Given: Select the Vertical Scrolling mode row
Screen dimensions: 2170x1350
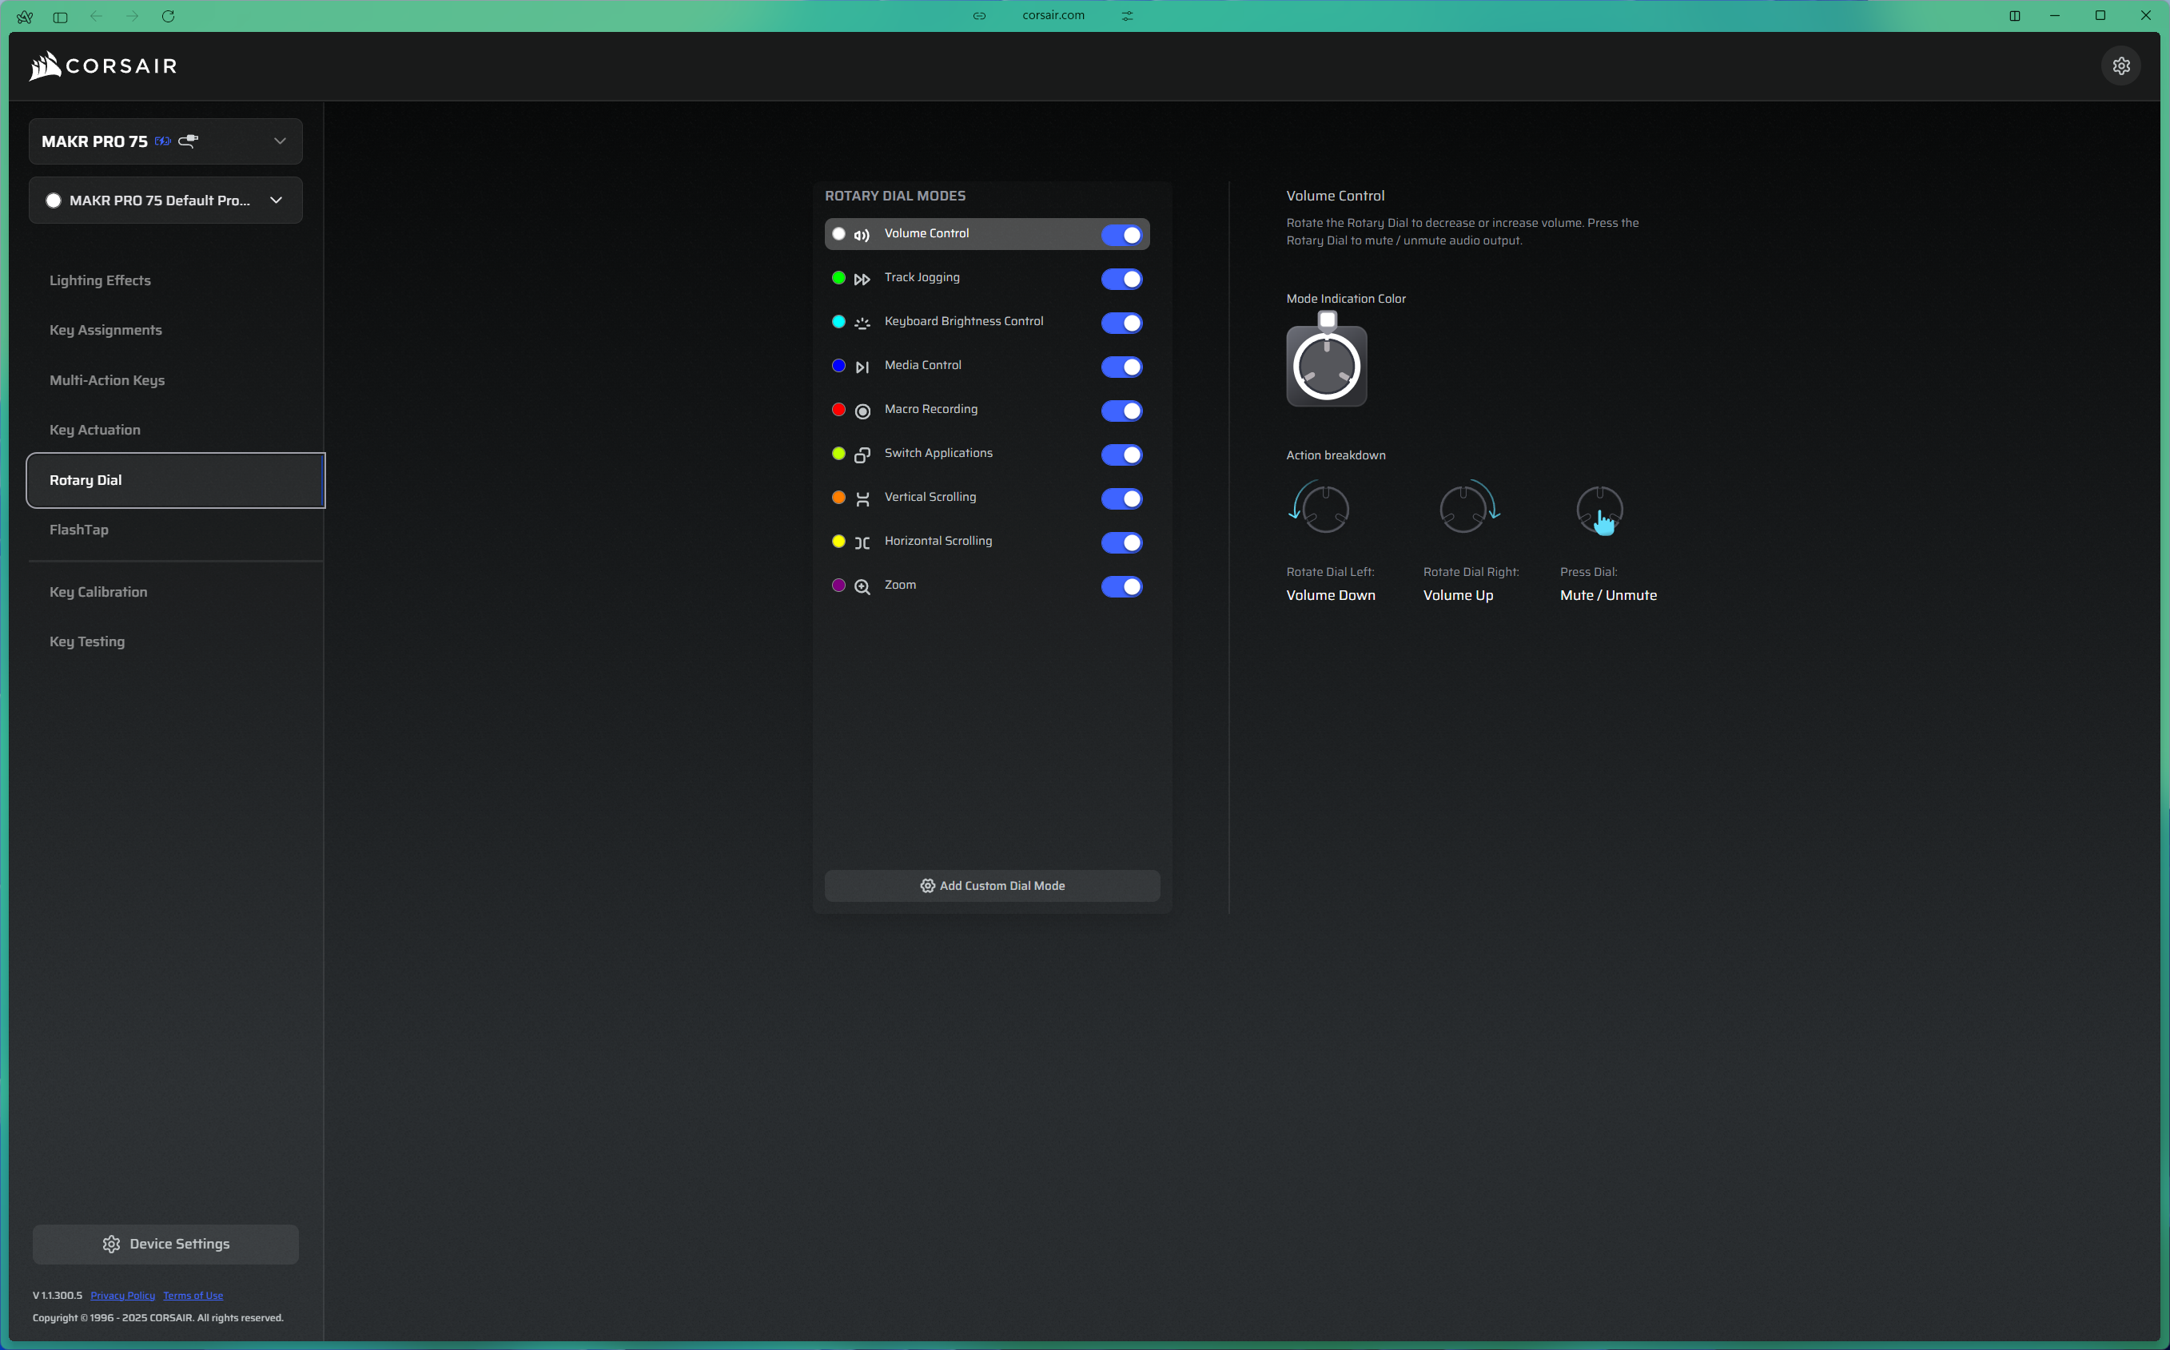Looking at the screenshot, I should coord(930,498).
